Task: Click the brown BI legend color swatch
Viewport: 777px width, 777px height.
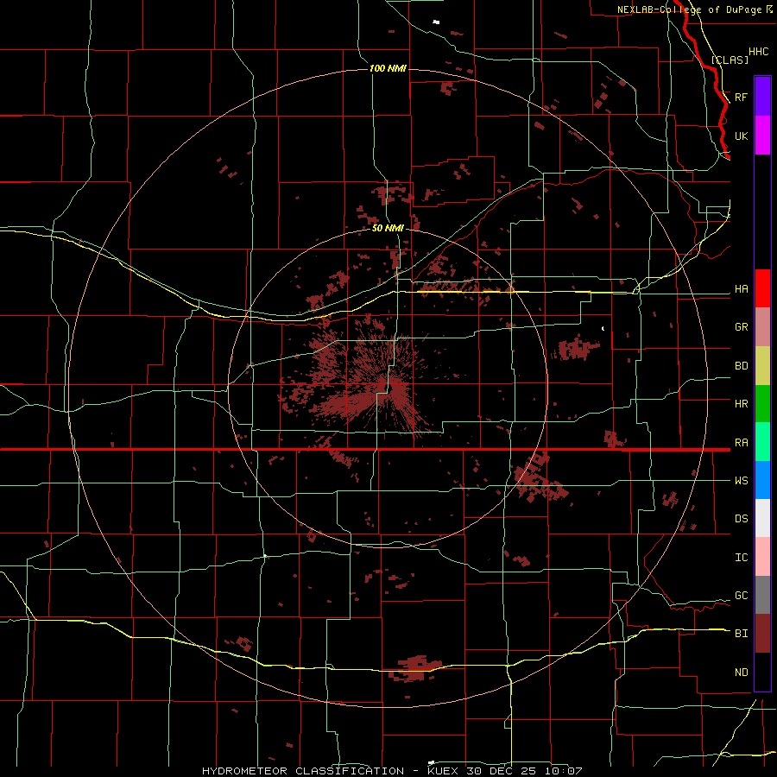Action: tap(762, 634)
